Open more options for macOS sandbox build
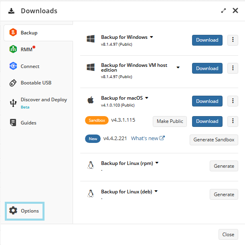This screenshot has width=245, height=245. tap(233, 121)
